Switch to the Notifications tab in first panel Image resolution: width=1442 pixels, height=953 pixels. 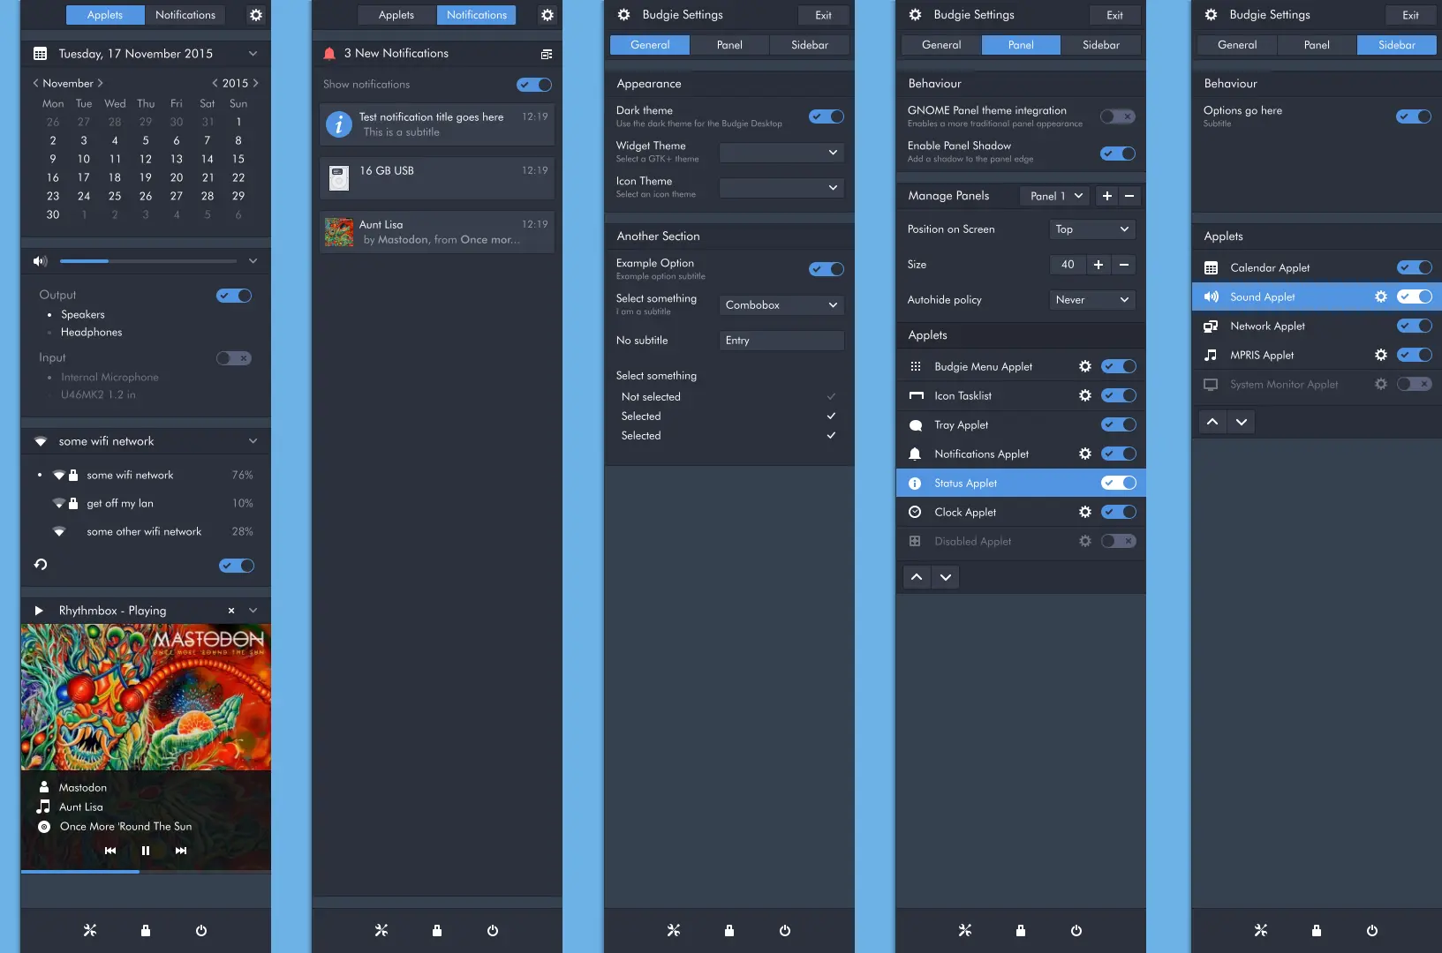coord(185,15)
